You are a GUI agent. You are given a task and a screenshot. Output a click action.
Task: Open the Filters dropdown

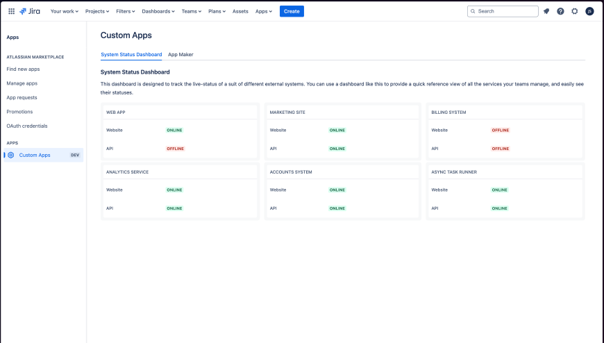click(127, 11)
